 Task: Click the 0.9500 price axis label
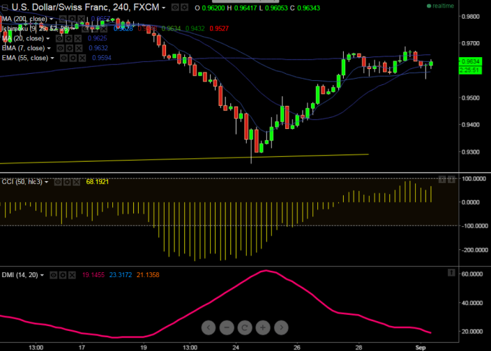click(x=471, y=97)
